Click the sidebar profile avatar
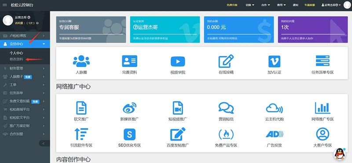352x163 pixels. click(8, 20)
